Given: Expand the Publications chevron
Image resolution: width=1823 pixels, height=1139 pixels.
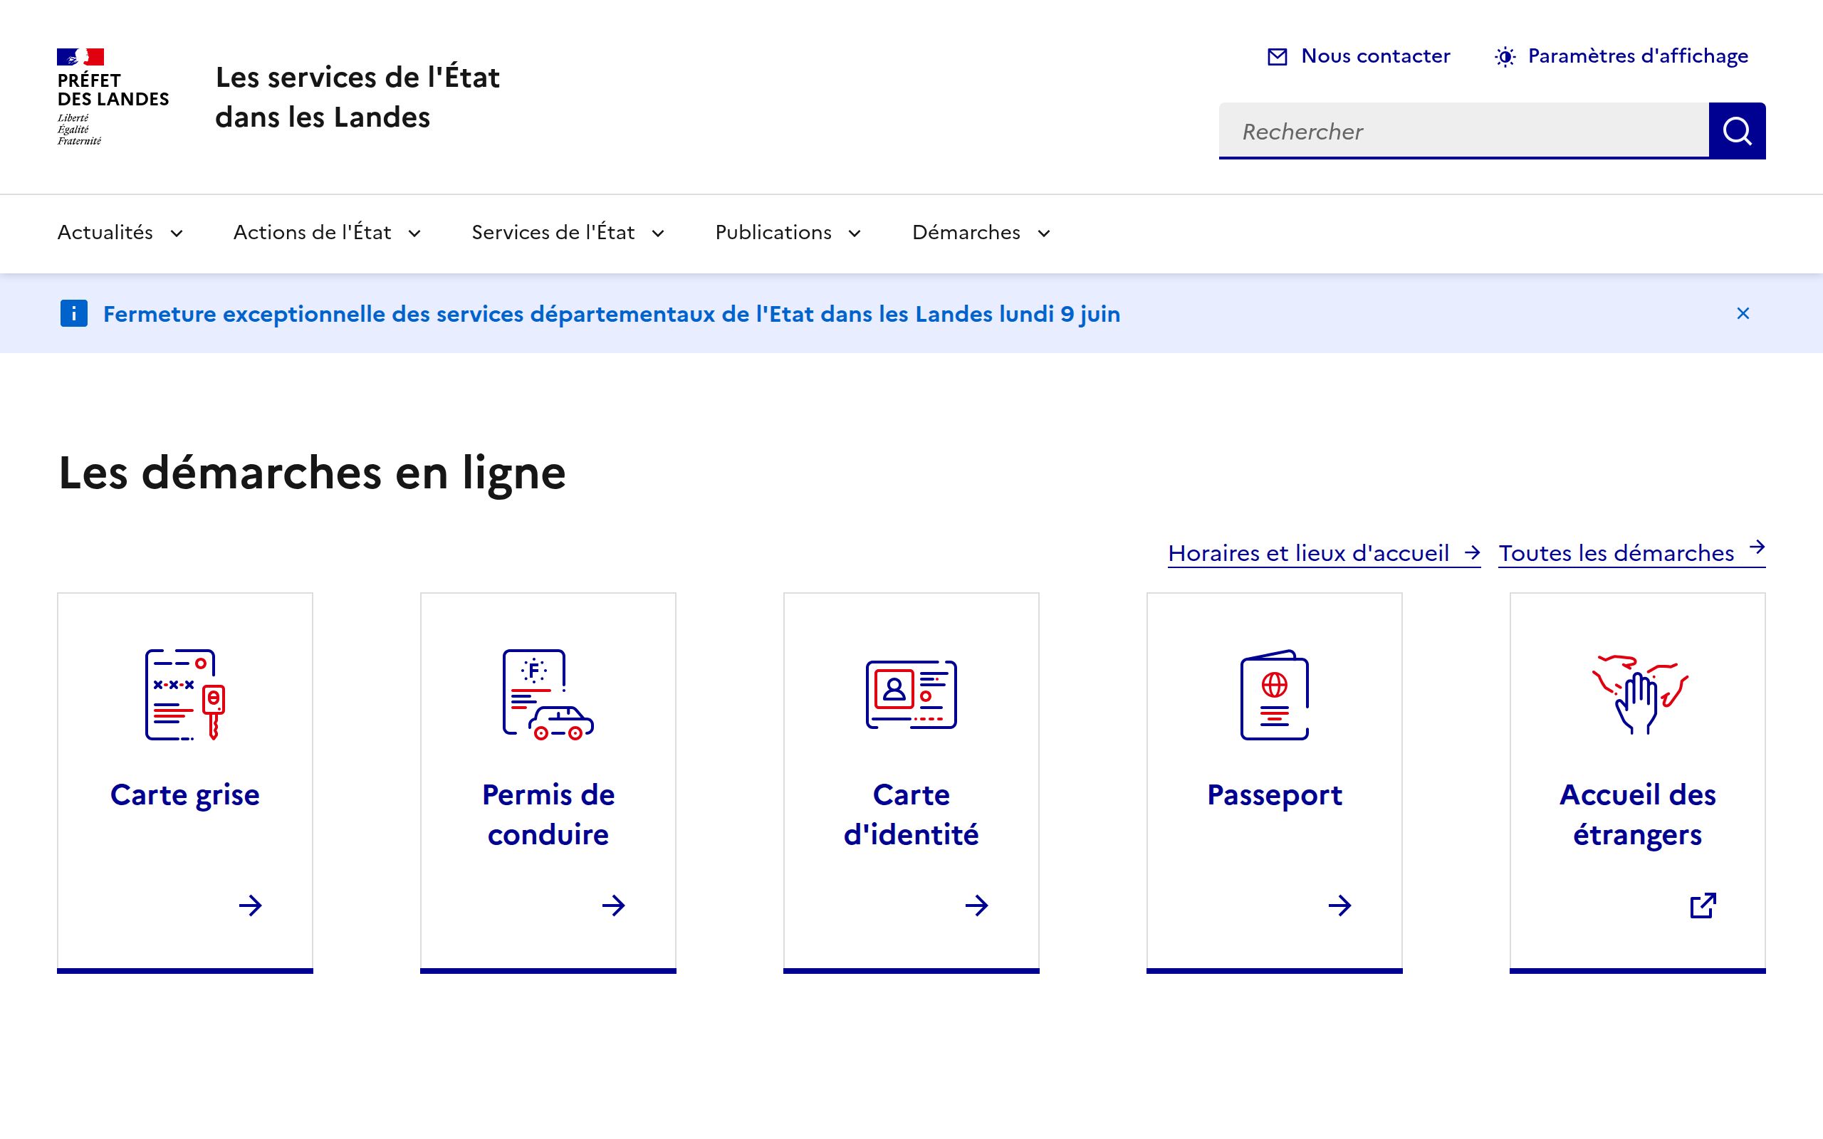Looking at the screenshot, I should coord(855,233).
